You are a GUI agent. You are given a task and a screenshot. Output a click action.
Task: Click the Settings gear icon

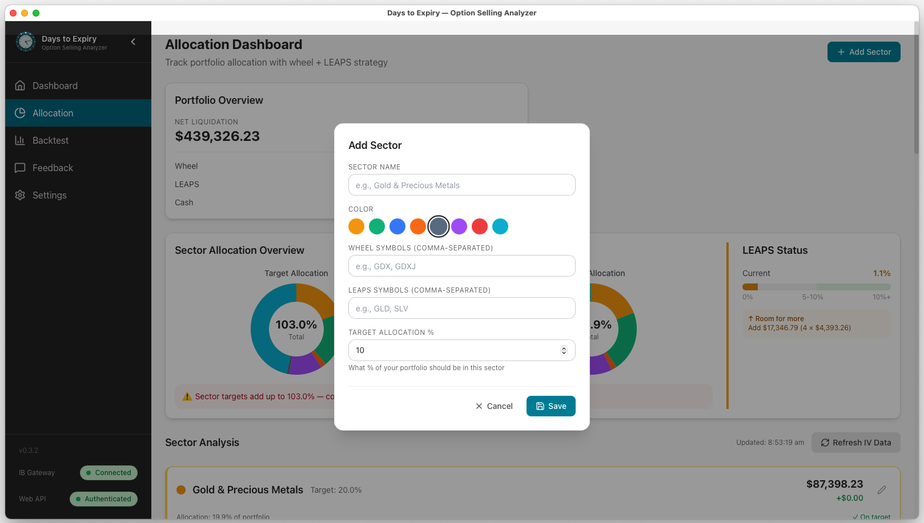[x=20, y=195]
